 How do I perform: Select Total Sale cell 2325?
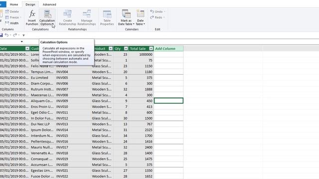point(141,130)
